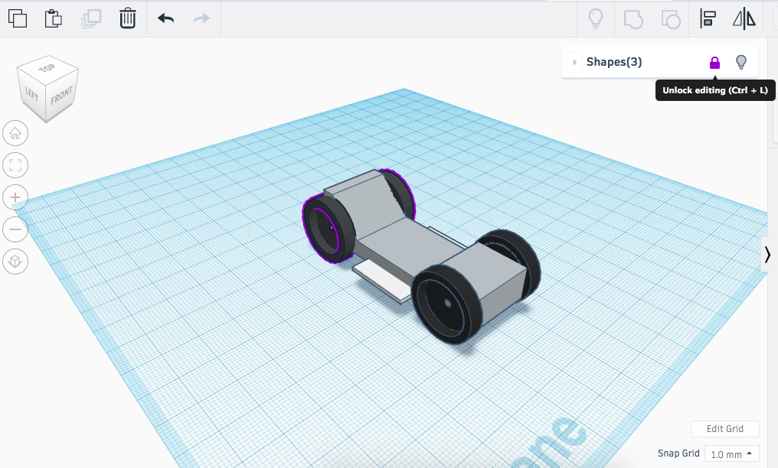Unlock editing with purple lock
This screenshot has height=468, width=778.
[x=714, y=63]
